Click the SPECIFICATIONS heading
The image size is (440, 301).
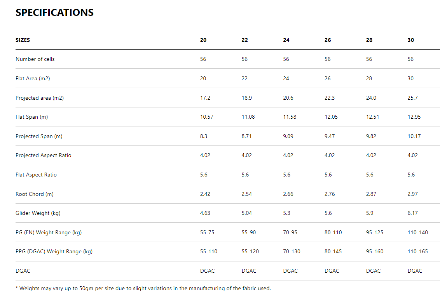(54, 12)
